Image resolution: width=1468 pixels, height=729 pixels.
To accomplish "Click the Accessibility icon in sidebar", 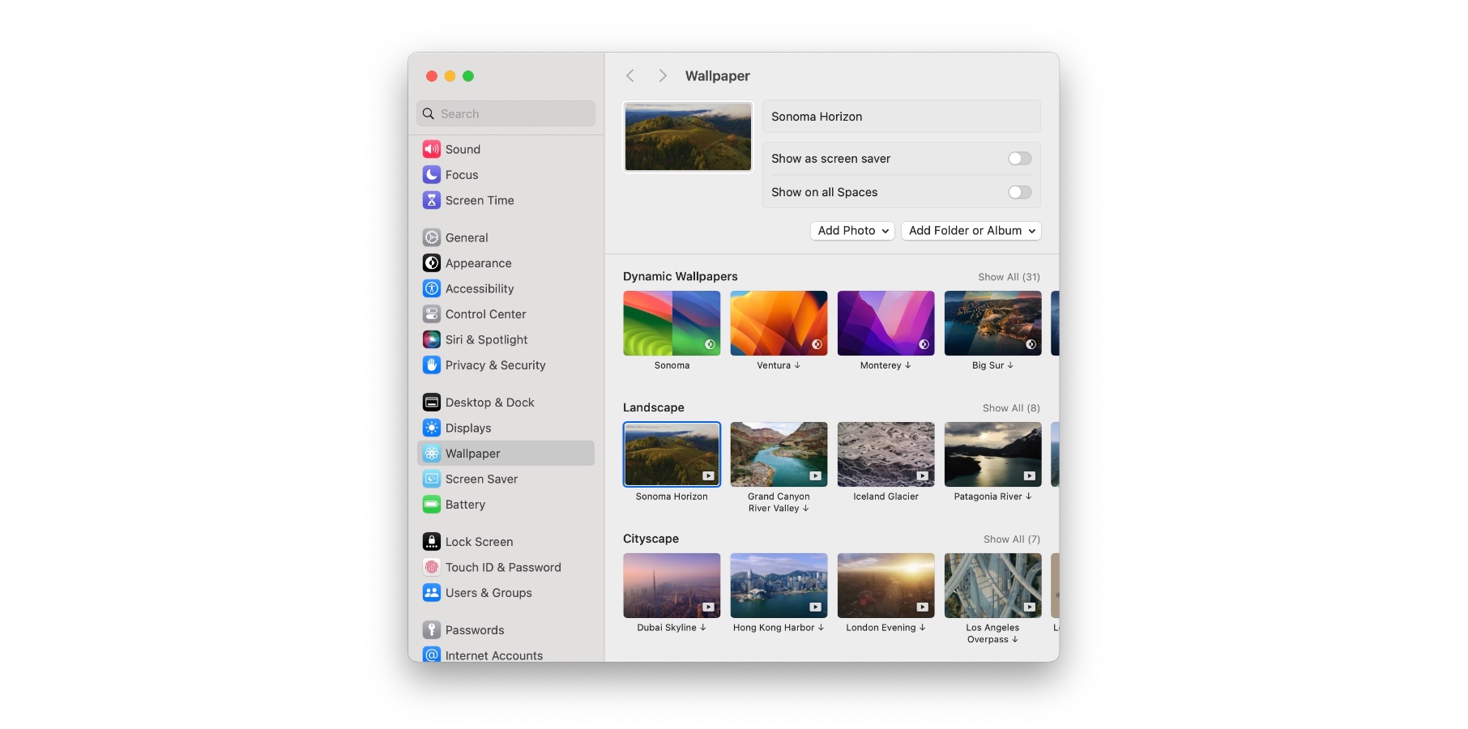I will (432, 288).
